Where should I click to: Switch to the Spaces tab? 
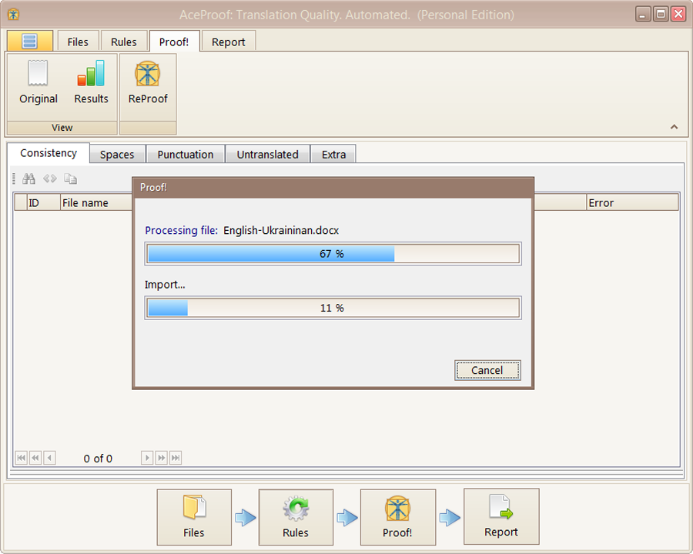(x=116, y=154)
